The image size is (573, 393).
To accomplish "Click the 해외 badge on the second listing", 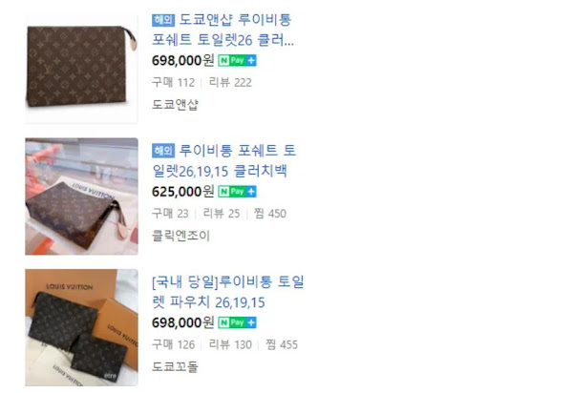I will click(x=163, y=151).
